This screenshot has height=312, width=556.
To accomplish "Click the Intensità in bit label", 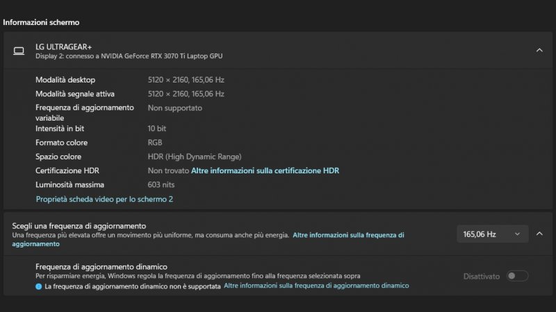I will click(x=60, y=128).
